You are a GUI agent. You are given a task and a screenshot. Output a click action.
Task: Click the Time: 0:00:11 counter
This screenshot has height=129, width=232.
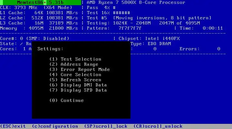tap(201, 28)
